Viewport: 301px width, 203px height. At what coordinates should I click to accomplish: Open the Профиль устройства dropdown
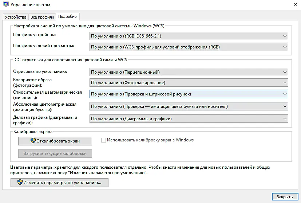(189, 36)
